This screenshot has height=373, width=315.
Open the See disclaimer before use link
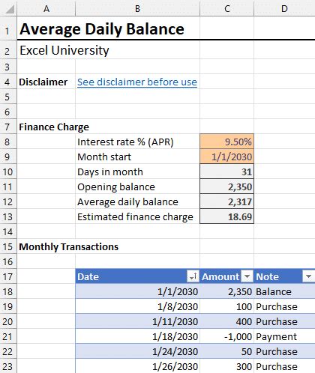point(137,82)
